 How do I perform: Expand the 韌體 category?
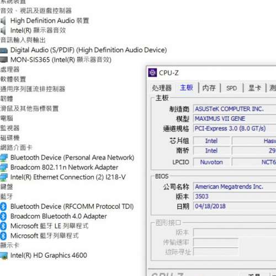7,99
